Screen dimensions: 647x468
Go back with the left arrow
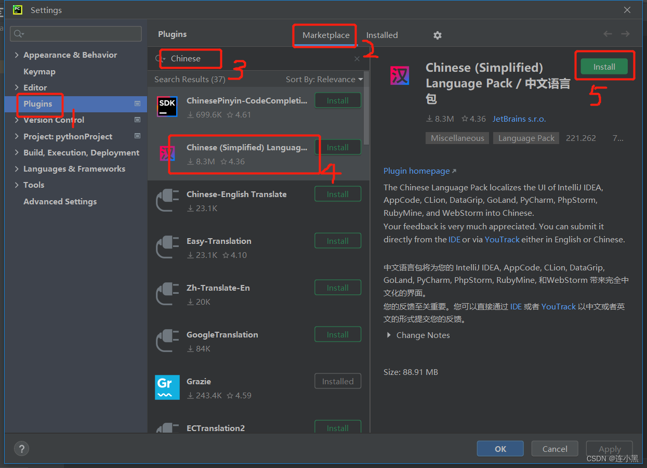(x=608, y=34)
